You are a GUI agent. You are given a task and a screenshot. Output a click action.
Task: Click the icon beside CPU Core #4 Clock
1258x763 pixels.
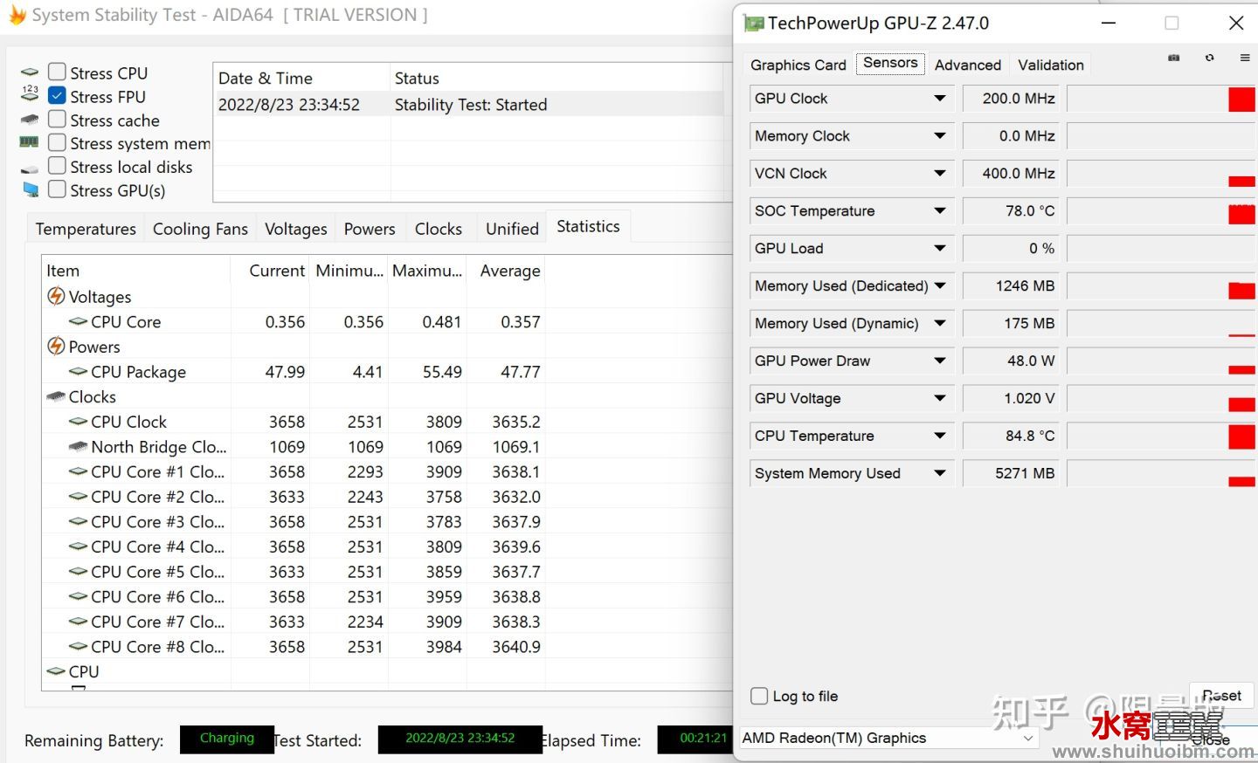(x=78, y=546)
